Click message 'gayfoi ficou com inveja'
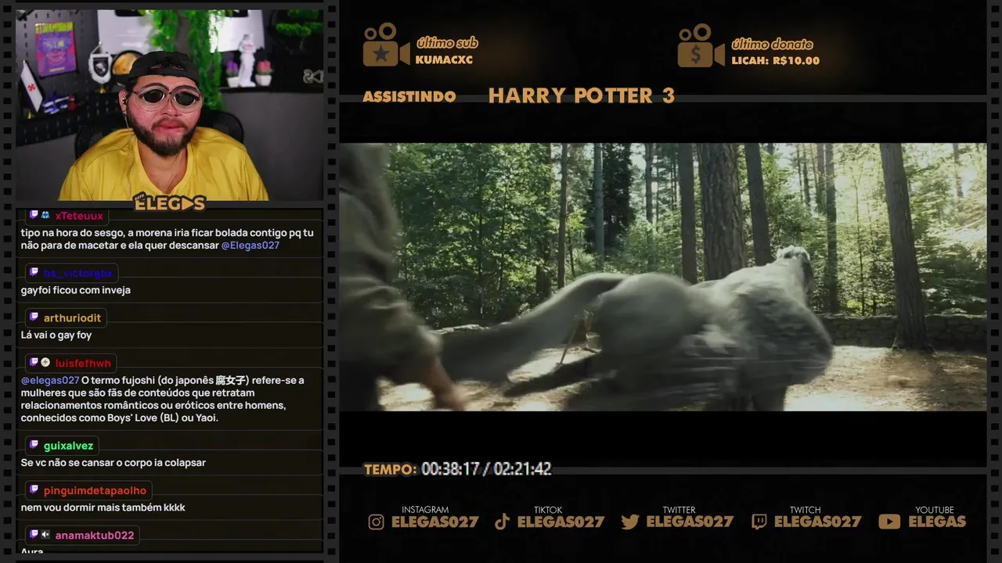This screenshot has height=563, width=1002. click(76, 291)
